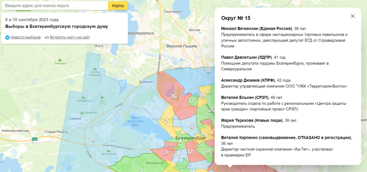Click the Павел Давлетшин (ЛДПР) candidate name

click(247, 57)
